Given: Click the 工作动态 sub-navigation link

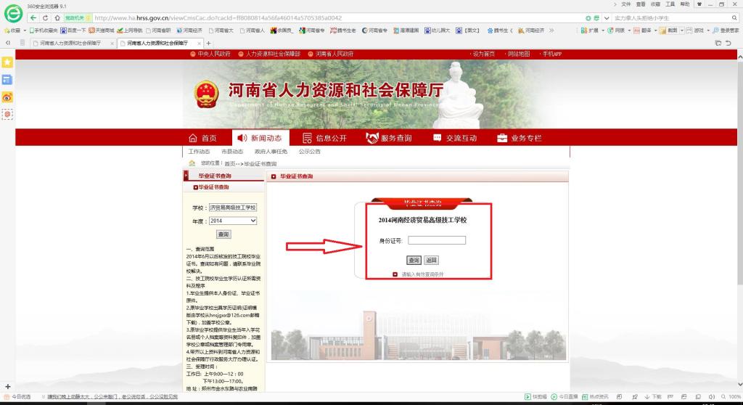Looking at the screenshot, I should click(199, 152).
